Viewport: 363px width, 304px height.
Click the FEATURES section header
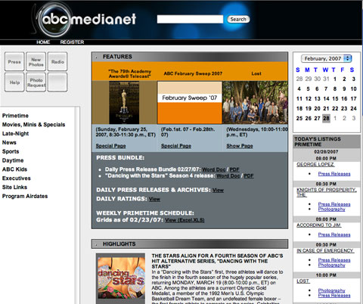coord(190,57)
